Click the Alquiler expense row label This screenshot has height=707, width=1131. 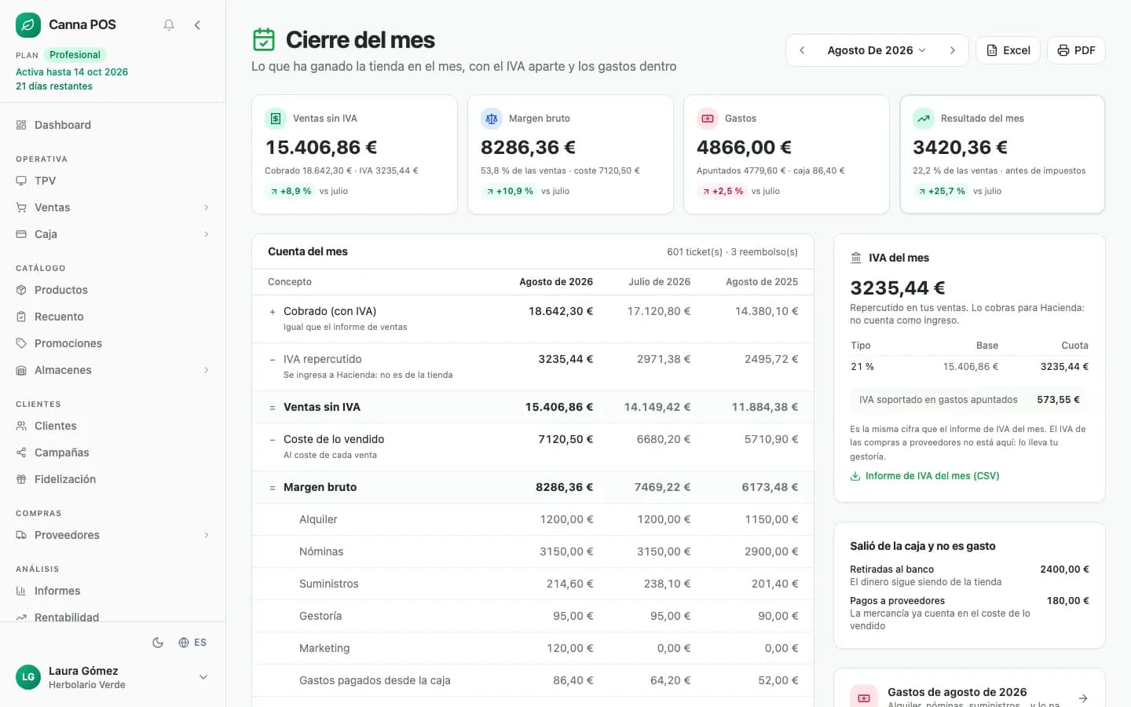(x=318, y=519)
